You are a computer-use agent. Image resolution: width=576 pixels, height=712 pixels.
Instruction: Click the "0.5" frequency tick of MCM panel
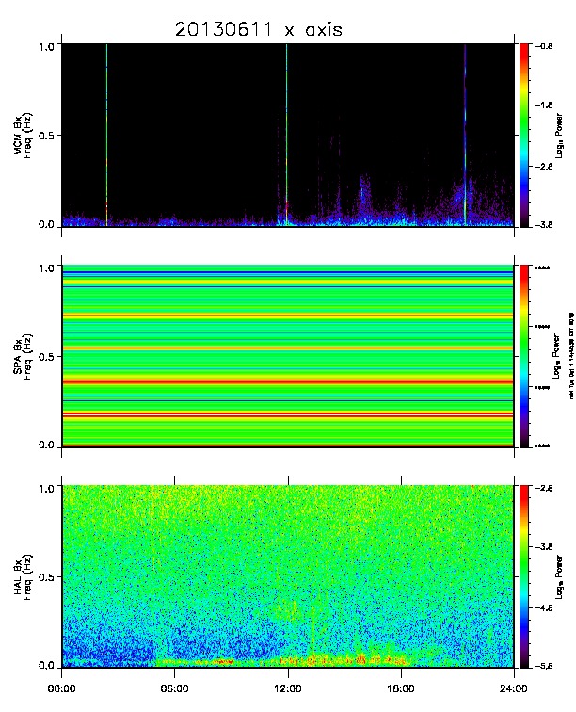click(x=46, y=136)
